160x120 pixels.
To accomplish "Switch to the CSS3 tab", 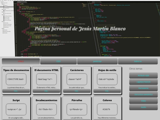I will pos(58,61).
